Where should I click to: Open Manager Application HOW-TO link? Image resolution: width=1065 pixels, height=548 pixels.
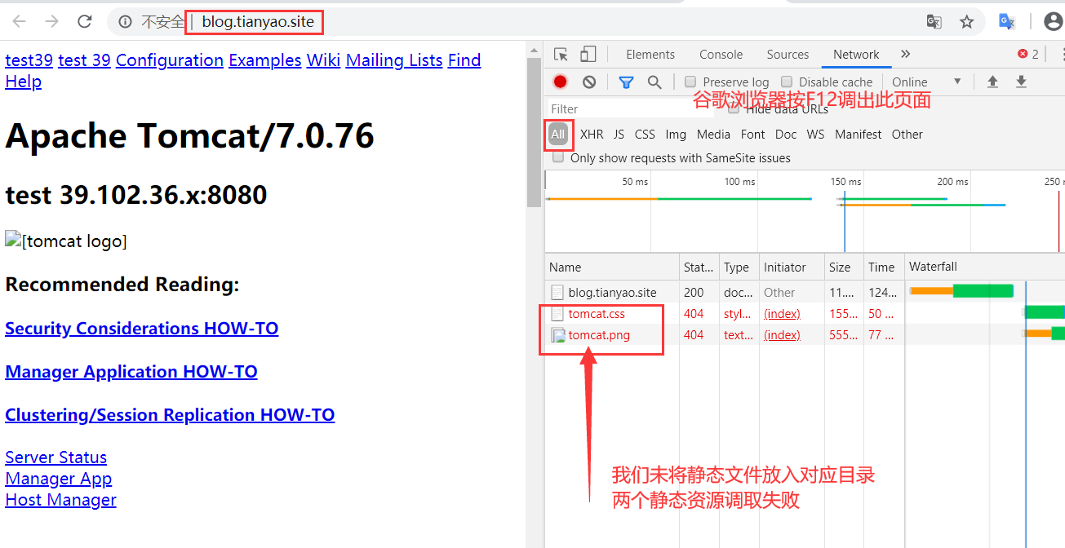(131, 371)
